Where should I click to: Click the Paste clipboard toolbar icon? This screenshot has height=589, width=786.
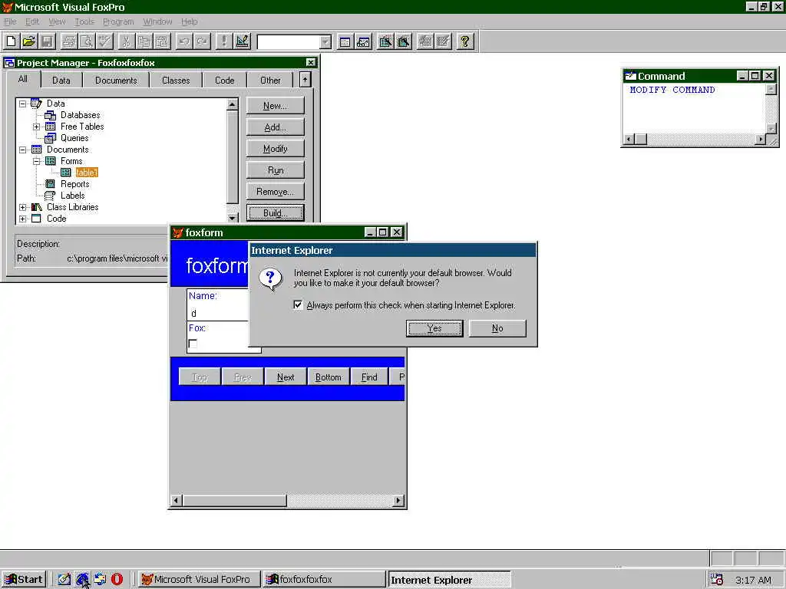click(163, 41)
